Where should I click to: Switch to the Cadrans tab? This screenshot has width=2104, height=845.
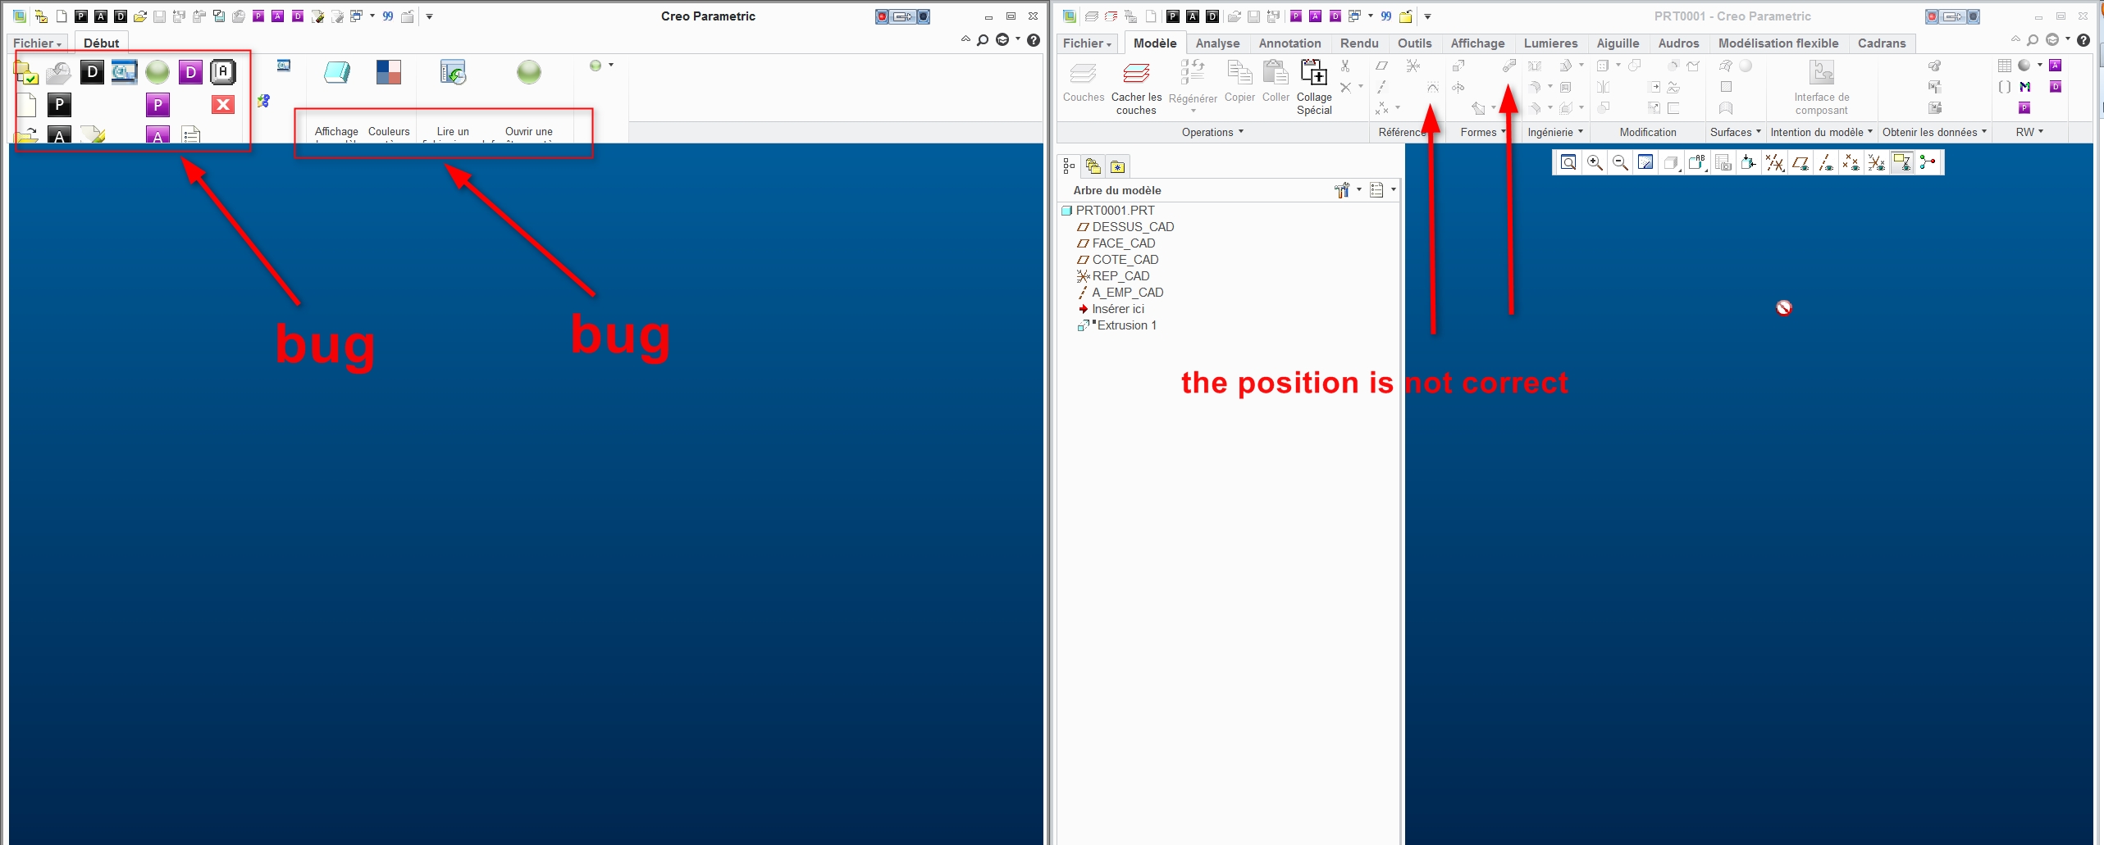pos(1882,43)
